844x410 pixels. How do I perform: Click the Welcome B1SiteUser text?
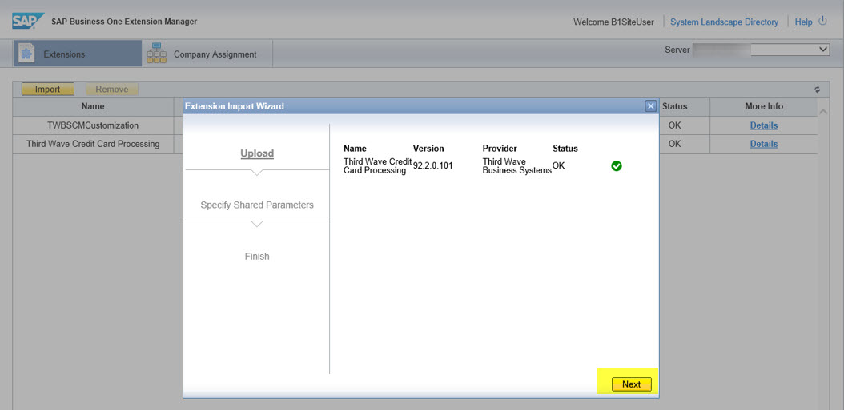[613, 22]
